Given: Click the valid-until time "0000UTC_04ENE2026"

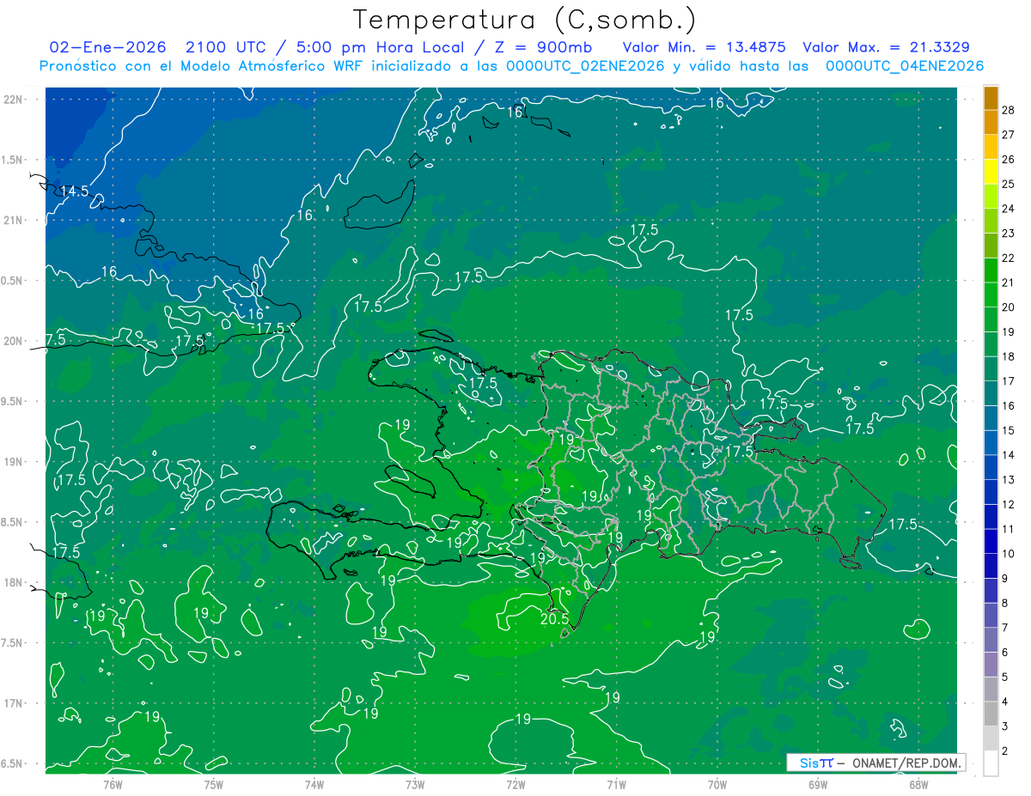Looking at the screenshot, I should [x=904, y=66].
